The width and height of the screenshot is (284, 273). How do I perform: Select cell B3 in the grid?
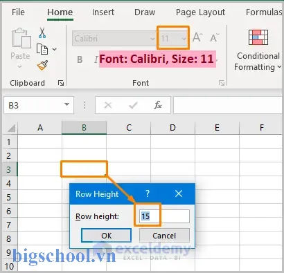pos(84,169)
